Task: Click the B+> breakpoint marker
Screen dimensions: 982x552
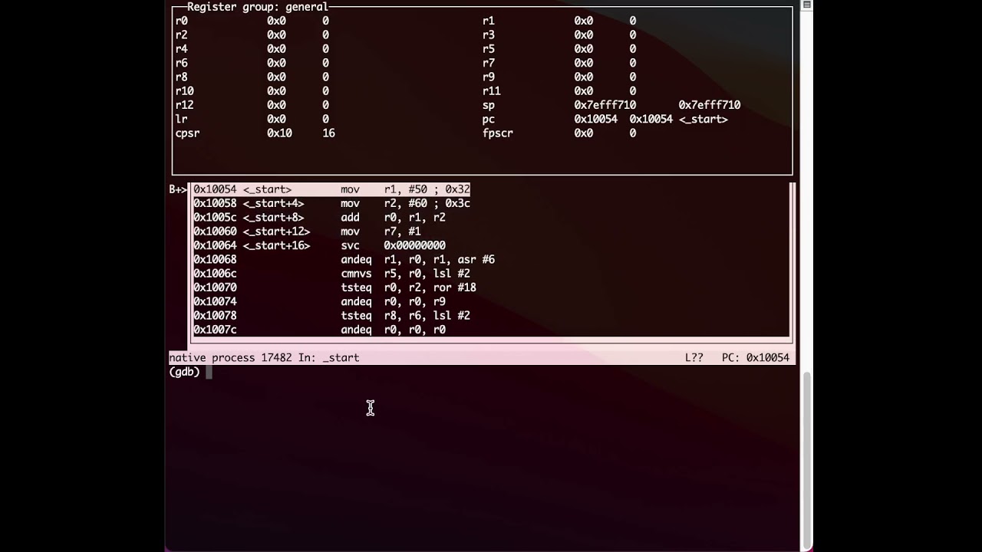Action: 178,189
